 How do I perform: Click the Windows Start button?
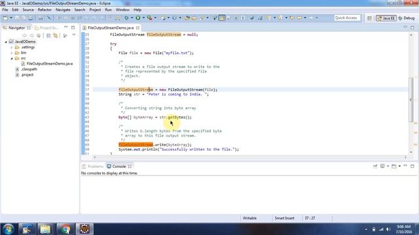(x=9, y=229)
